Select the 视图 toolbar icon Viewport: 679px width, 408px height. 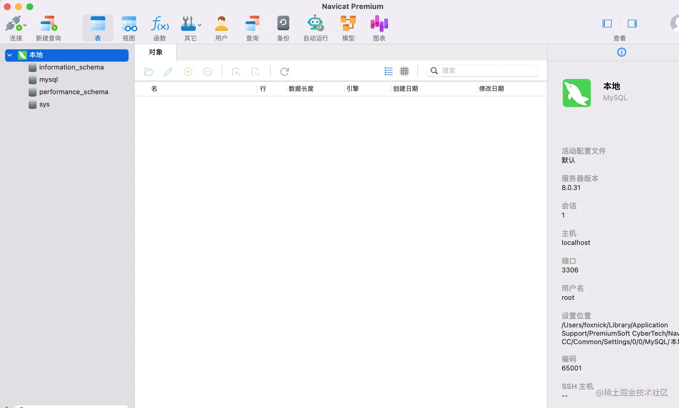point(129,27)
